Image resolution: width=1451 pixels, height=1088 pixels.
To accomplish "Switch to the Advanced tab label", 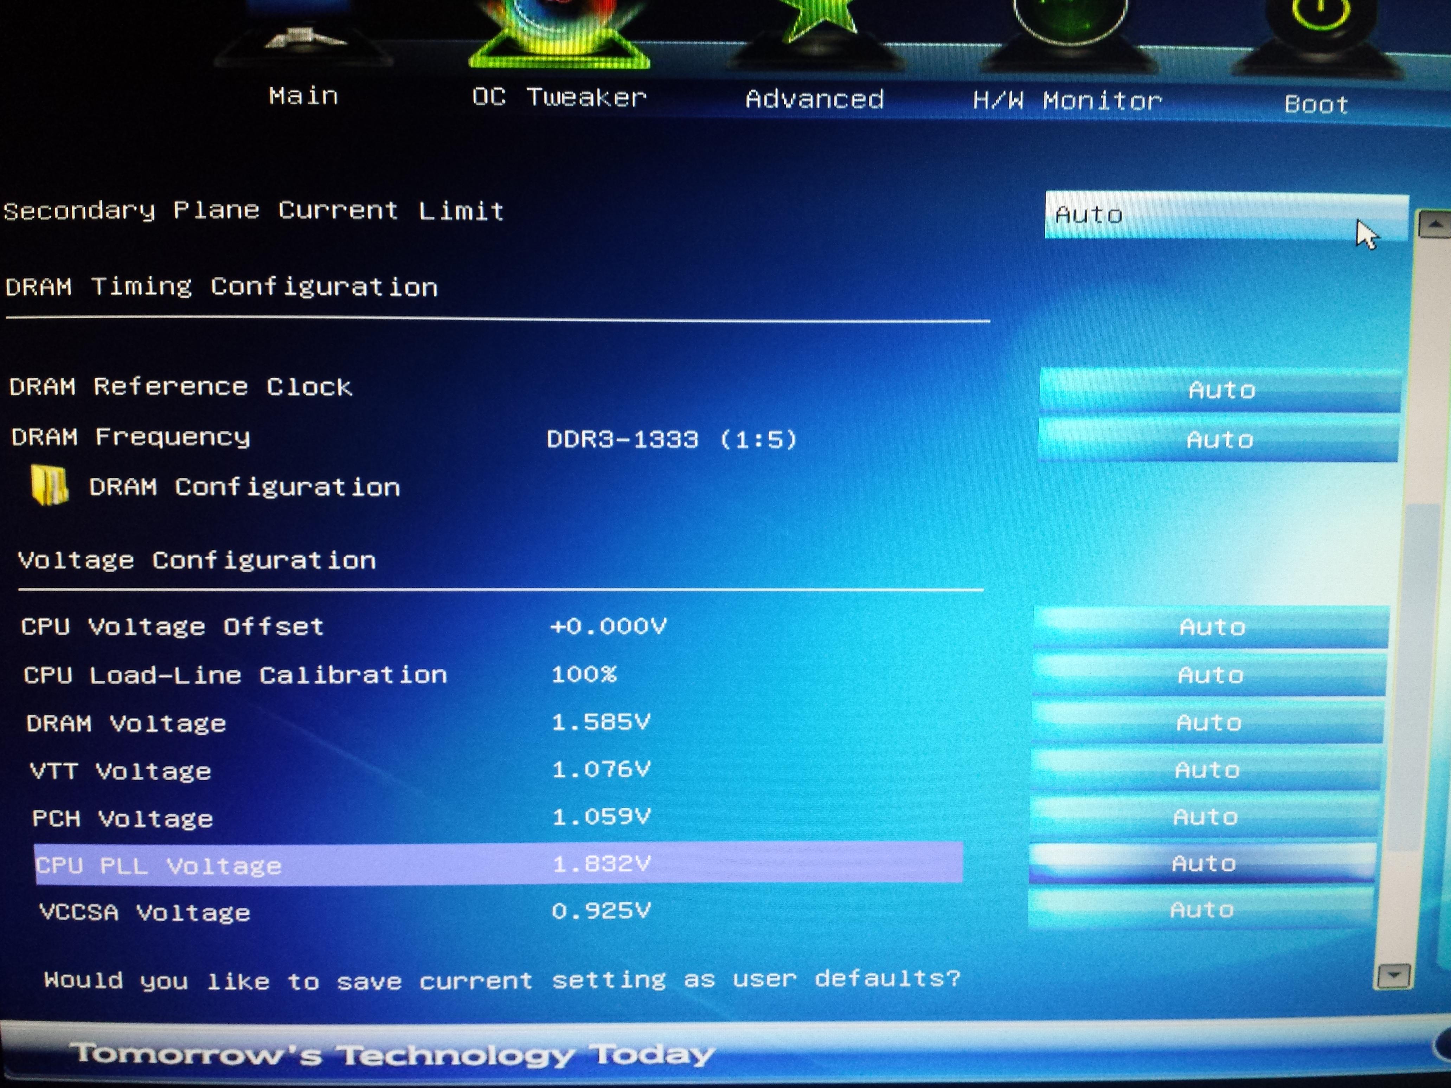I will coord(814,99).
